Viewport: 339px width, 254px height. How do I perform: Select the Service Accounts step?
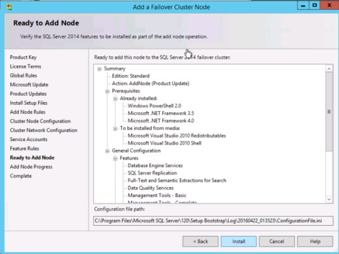tap(29, 139)
